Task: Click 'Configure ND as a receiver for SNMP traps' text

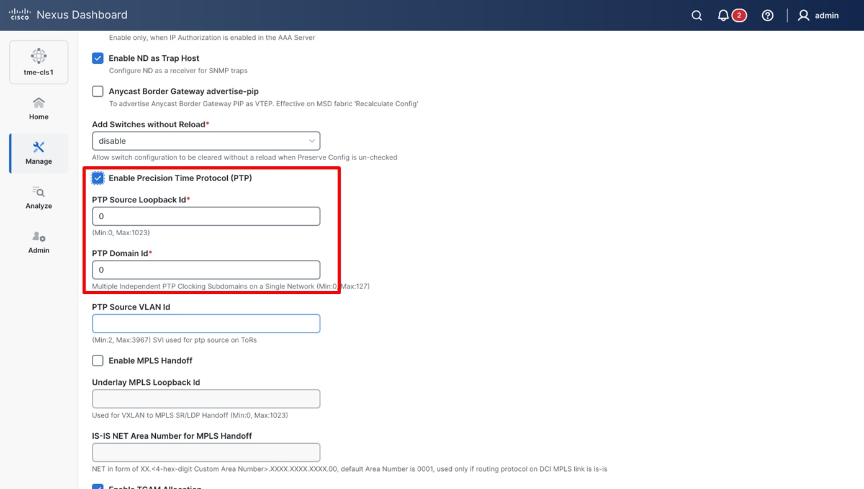Action: [x=178, y=71]
